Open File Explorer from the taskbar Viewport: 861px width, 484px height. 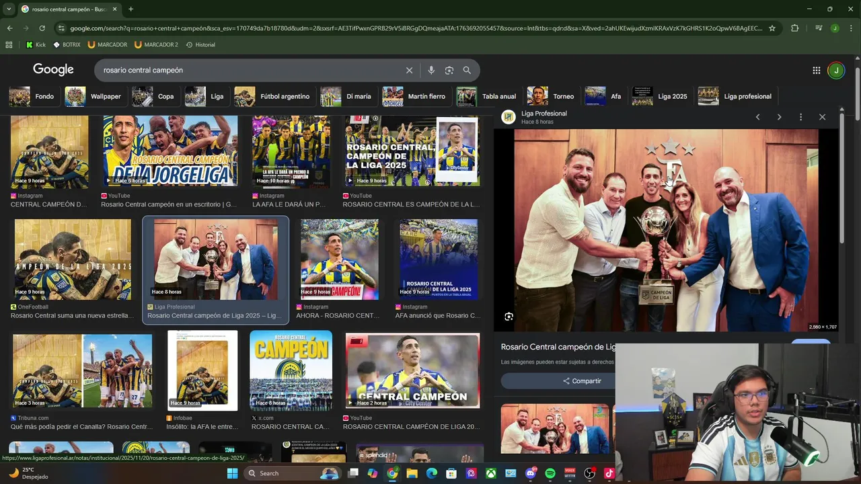[412, 473]
